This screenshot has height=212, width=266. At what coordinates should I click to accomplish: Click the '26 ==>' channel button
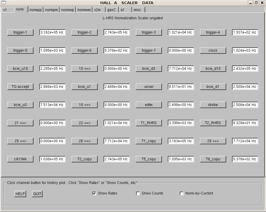point(84,141)
